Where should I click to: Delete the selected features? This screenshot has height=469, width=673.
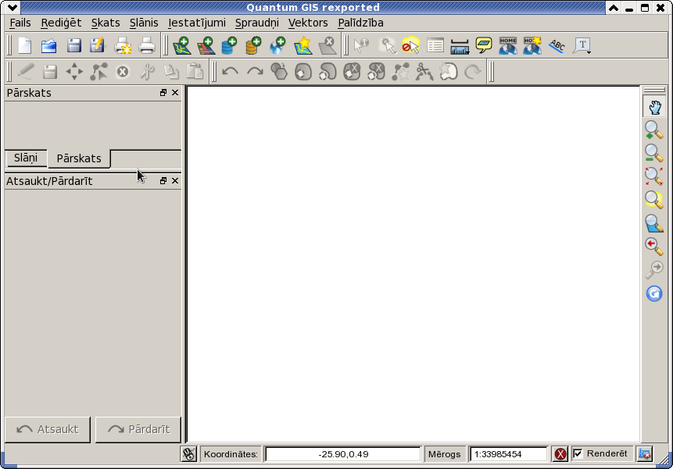tap(123, 72)
